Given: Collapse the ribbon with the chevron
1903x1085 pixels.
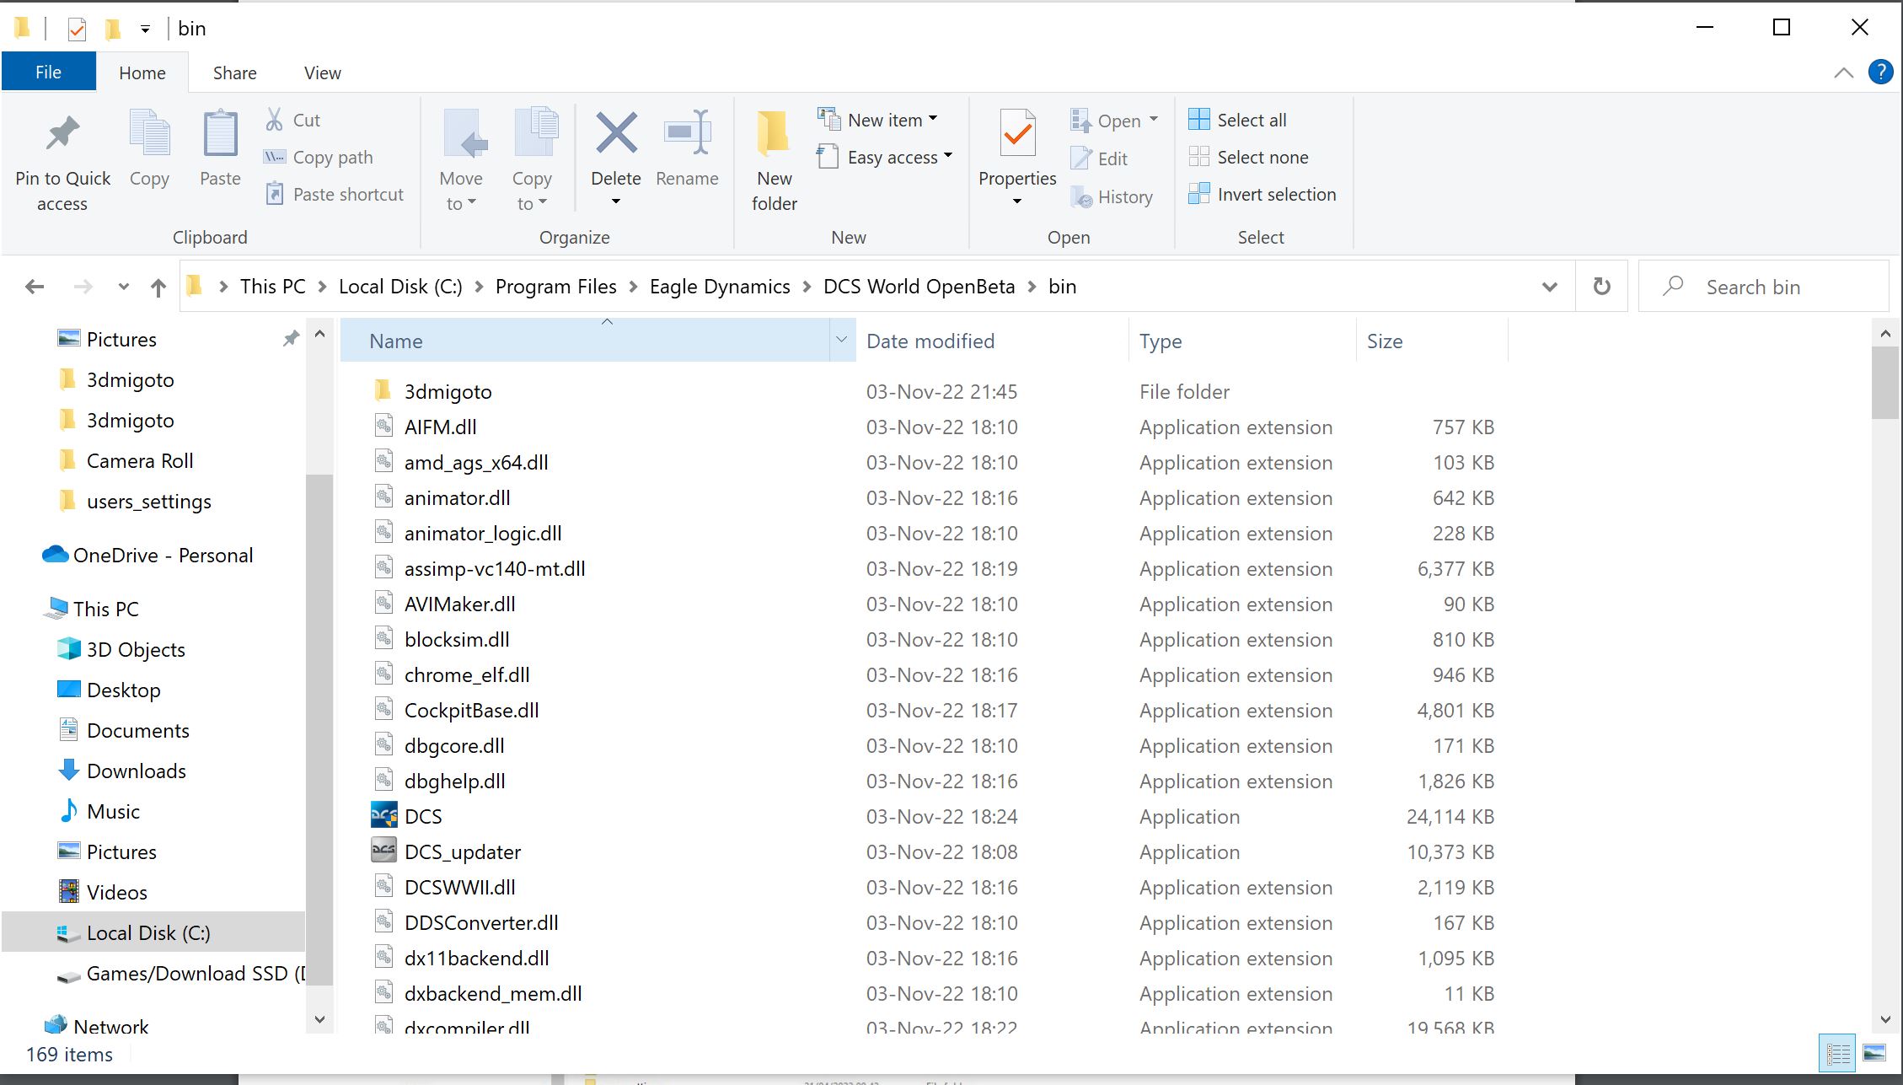Looking at the screenshot, I should point(1843,73).
